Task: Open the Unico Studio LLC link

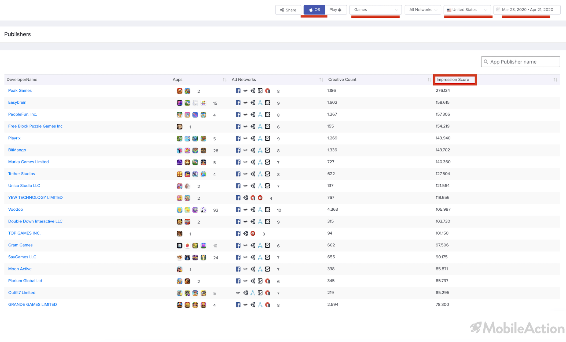Action: tap(24, 185)
